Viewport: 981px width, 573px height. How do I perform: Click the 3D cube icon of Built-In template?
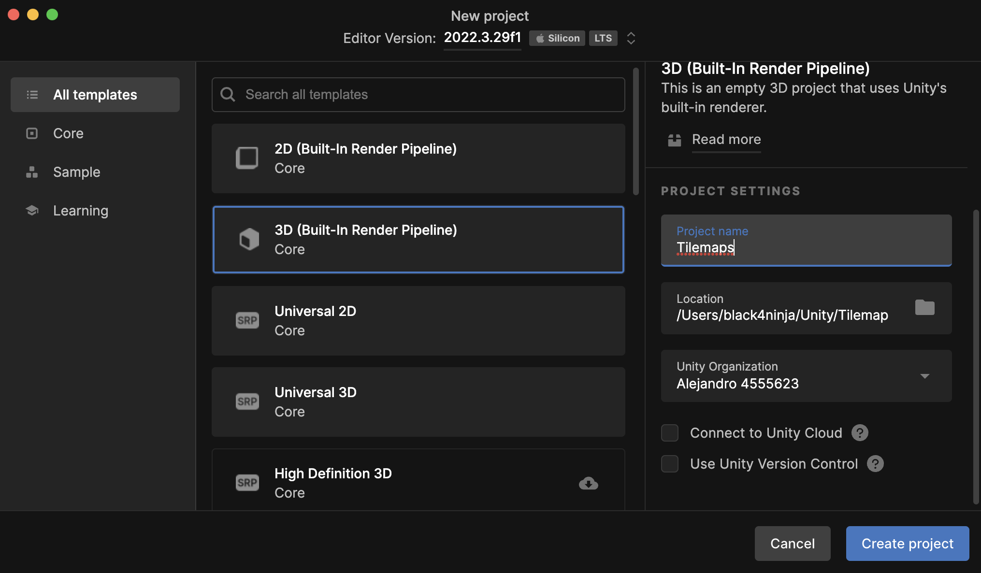click(249, 239)
